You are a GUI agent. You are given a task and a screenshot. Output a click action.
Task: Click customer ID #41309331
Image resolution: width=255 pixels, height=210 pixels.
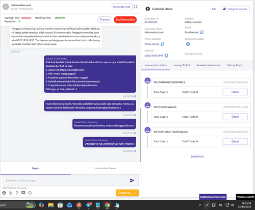click(151, 22)
